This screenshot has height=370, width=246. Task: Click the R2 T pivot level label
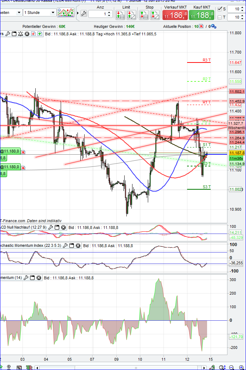coord(207,79)
